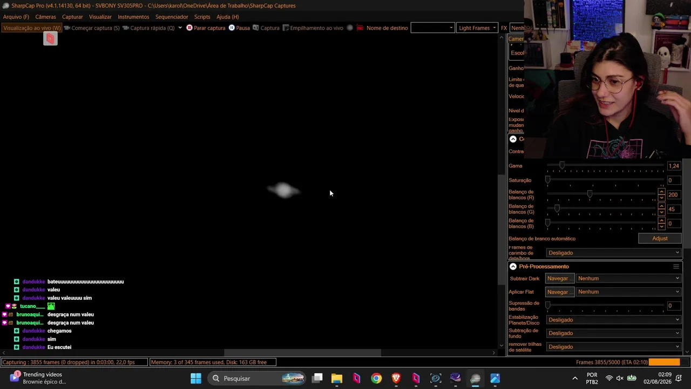Click the pink icon below the toolbar
The height and width of the screenshot is (389, 691).
point(50,38)
